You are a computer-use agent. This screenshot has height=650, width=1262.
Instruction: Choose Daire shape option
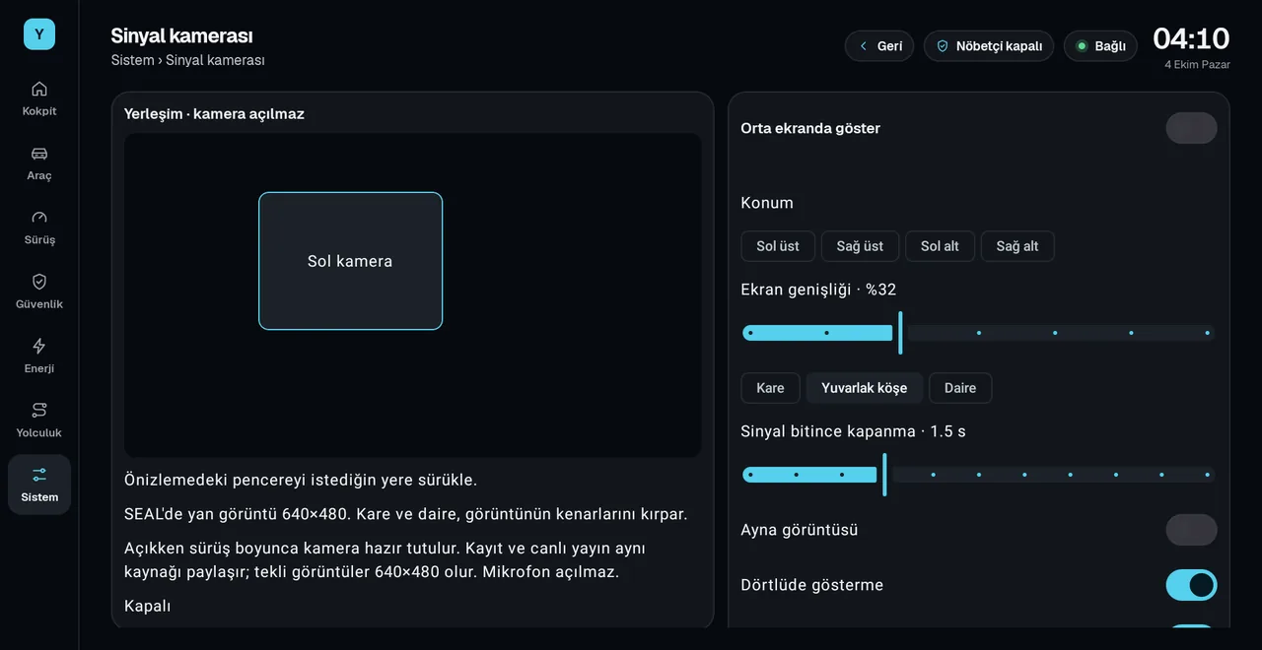click(960, 388)
